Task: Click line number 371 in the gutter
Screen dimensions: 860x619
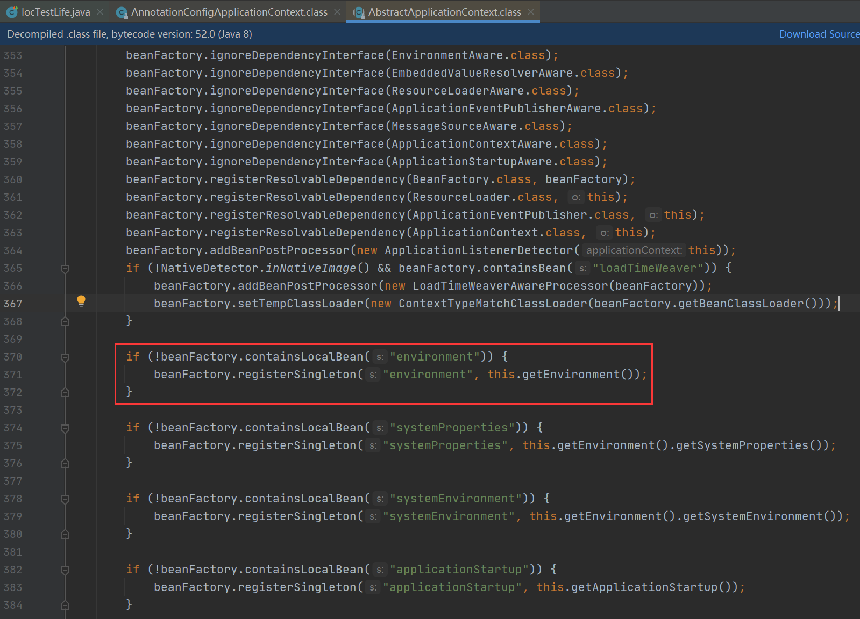Action: [13, 375]
